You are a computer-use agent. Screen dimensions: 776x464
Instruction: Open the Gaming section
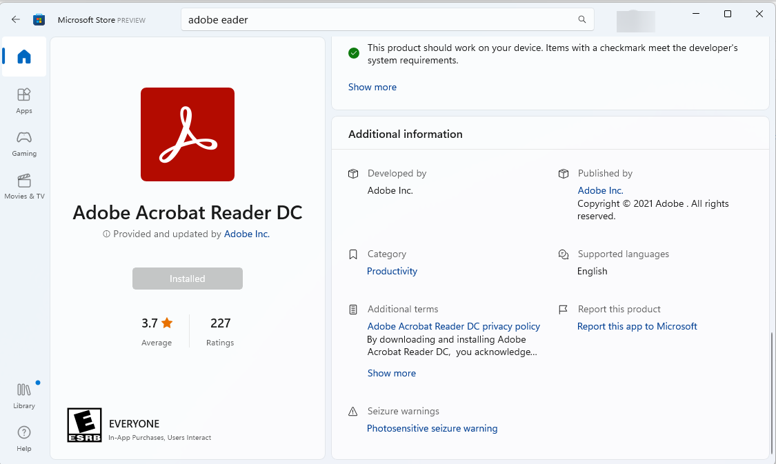coord(23,143)
